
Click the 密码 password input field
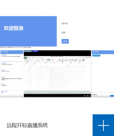86,33
